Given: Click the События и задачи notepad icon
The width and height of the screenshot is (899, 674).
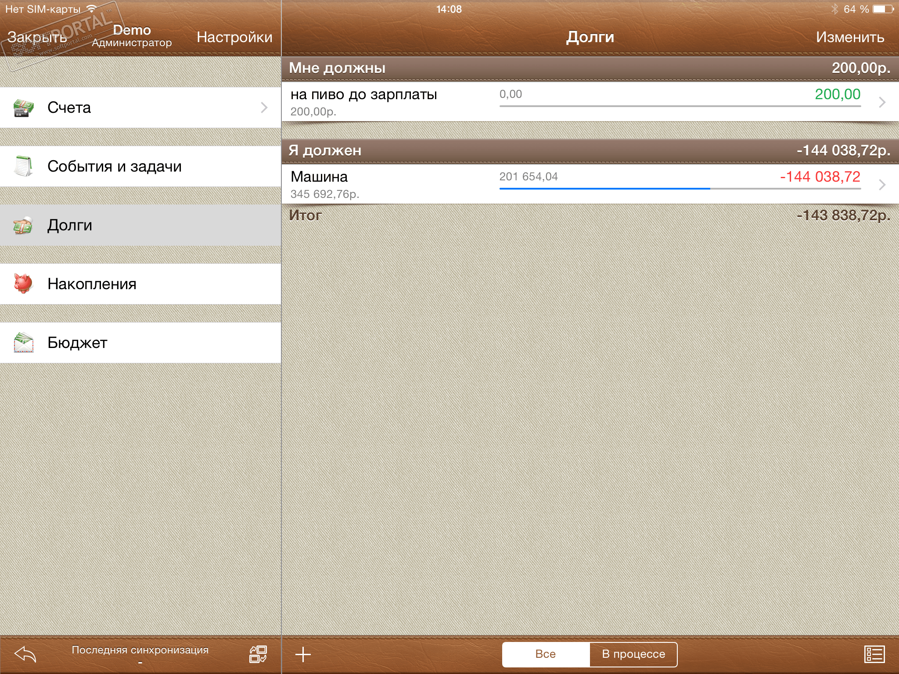Looking at the screenshot, I should [x=24, y=166].
